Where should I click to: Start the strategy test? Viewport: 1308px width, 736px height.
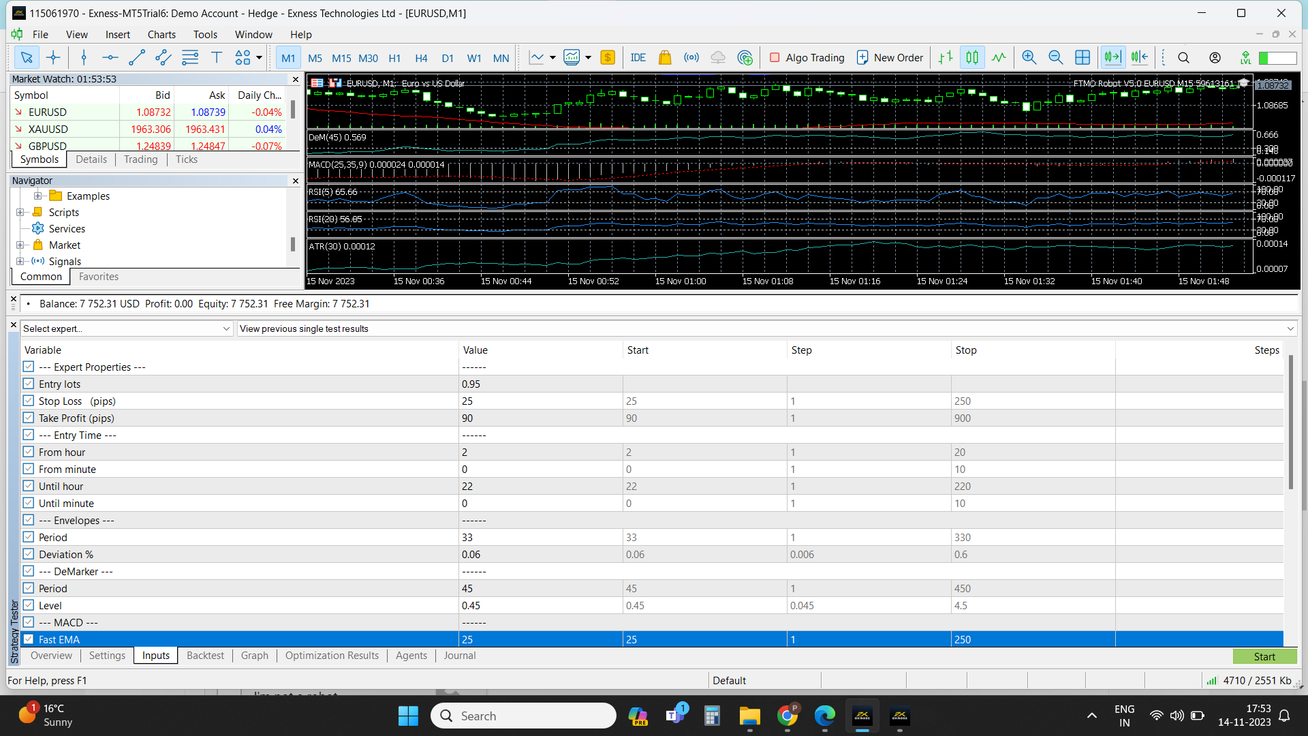1264,656
